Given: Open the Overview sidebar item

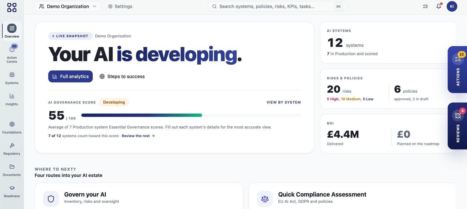Looking at the screenshot, I should pos(12,31).
